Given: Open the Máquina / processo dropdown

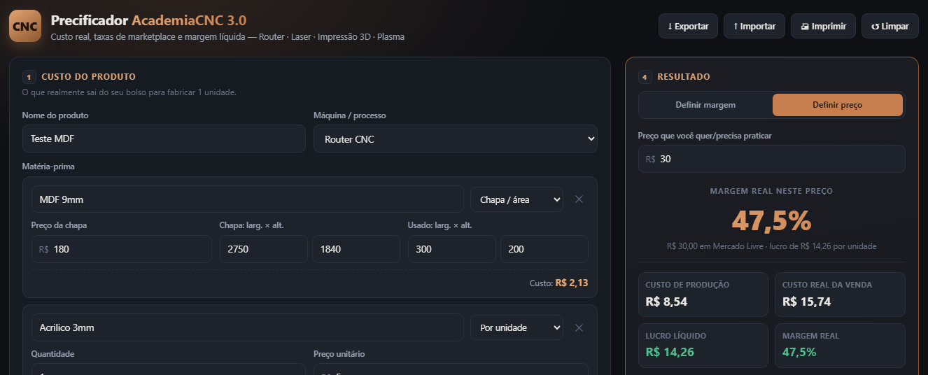Looking at the screenshot, I should [x=456, y=139].
